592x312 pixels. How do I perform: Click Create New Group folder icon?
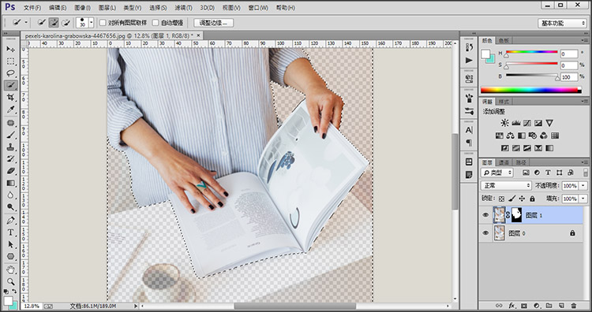click(x=549, y=305)
